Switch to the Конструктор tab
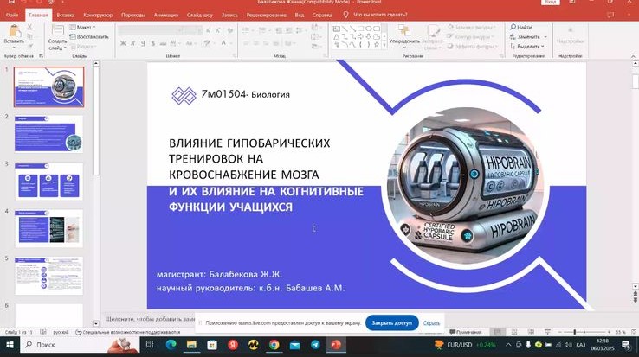Viewport: 639px width, 357px height. click(x=98, y=15)
